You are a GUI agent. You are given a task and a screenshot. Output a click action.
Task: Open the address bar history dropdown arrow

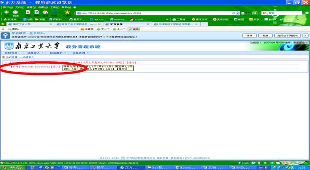pos(238,13)
